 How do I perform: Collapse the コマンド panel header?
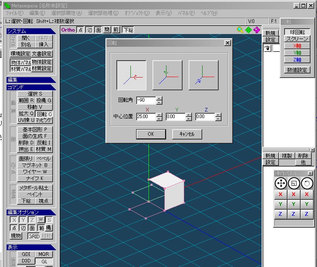click(31, 87)
